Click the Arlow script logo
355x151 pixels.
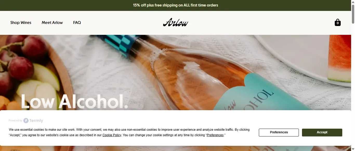click(176, 23)
